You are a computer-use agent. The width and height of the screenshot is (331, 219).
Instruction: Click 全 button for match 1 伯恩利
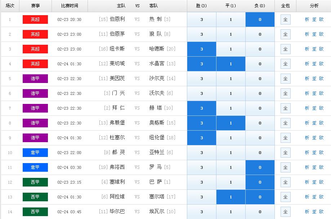285,19
